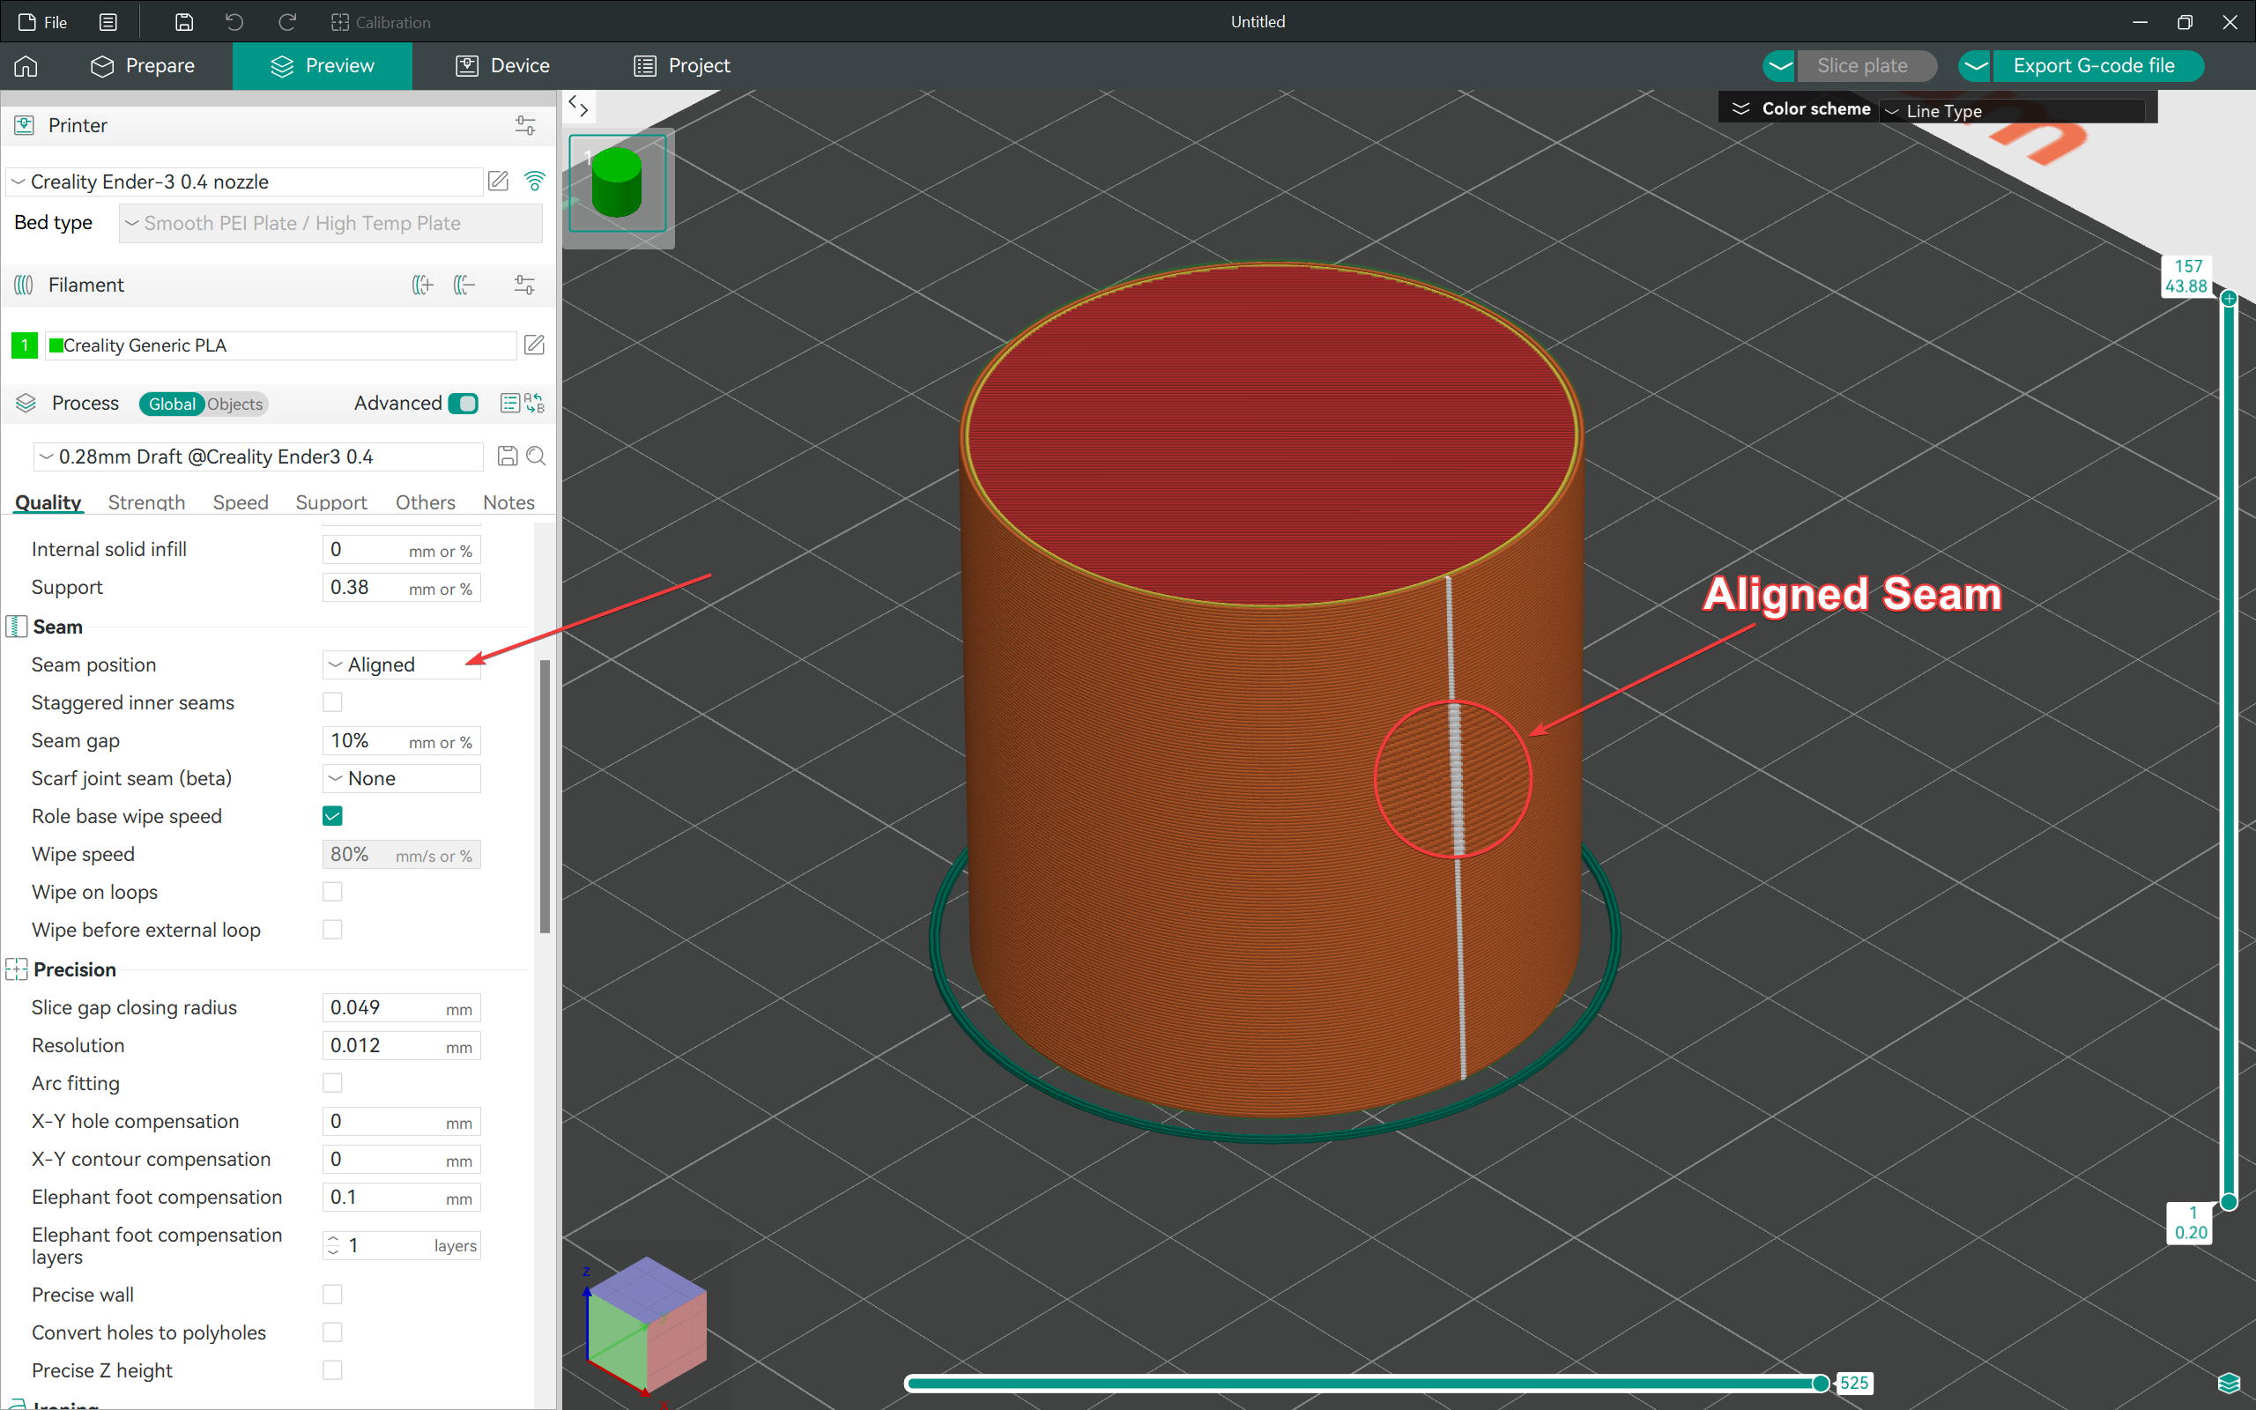Toggle the Arc fitting checkbox
The width and height of the screenshot is (2256, 1410).
[x=333, y=1082]
